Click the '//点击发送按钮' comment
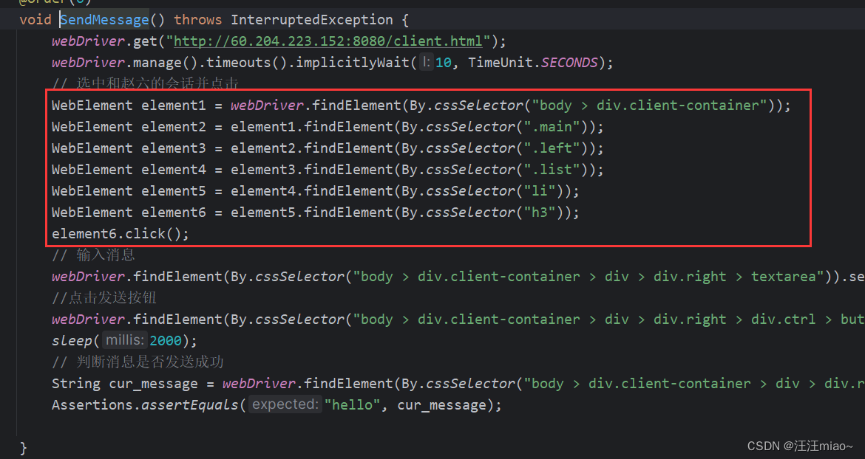Viewport: 865px width, 459px height. (x=104, y=297)
